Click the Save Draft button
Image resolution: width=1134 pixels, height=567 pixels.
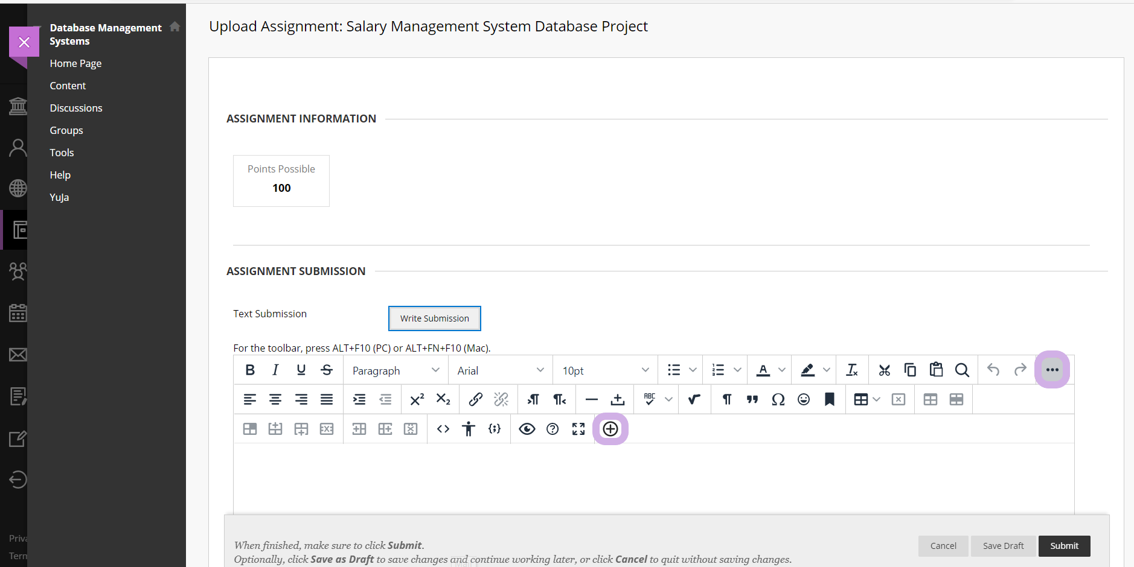coord(1003,546)
